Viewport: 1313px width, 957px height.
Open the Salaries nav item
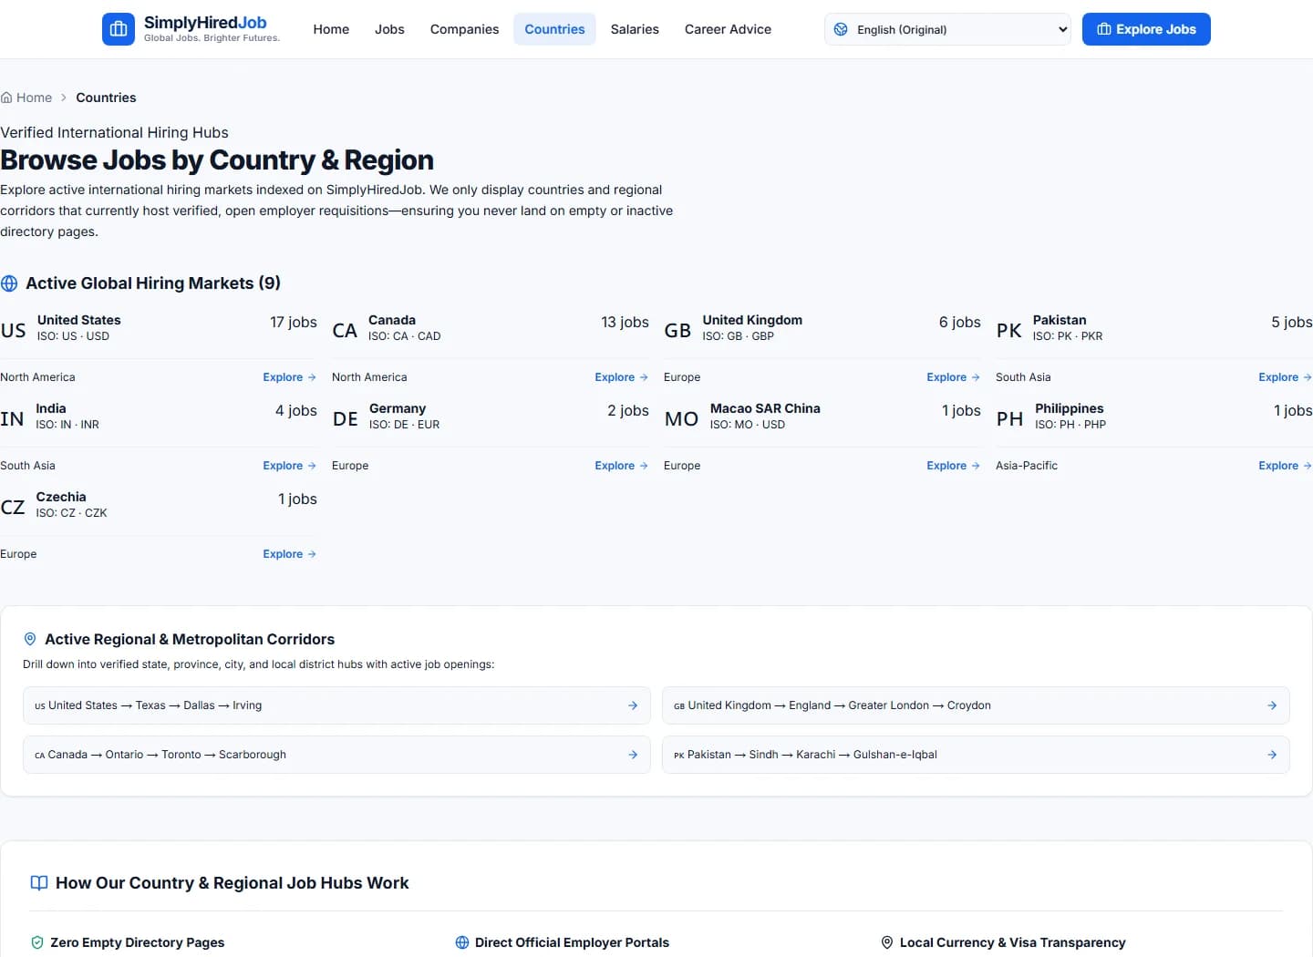[x=635, y=29]
